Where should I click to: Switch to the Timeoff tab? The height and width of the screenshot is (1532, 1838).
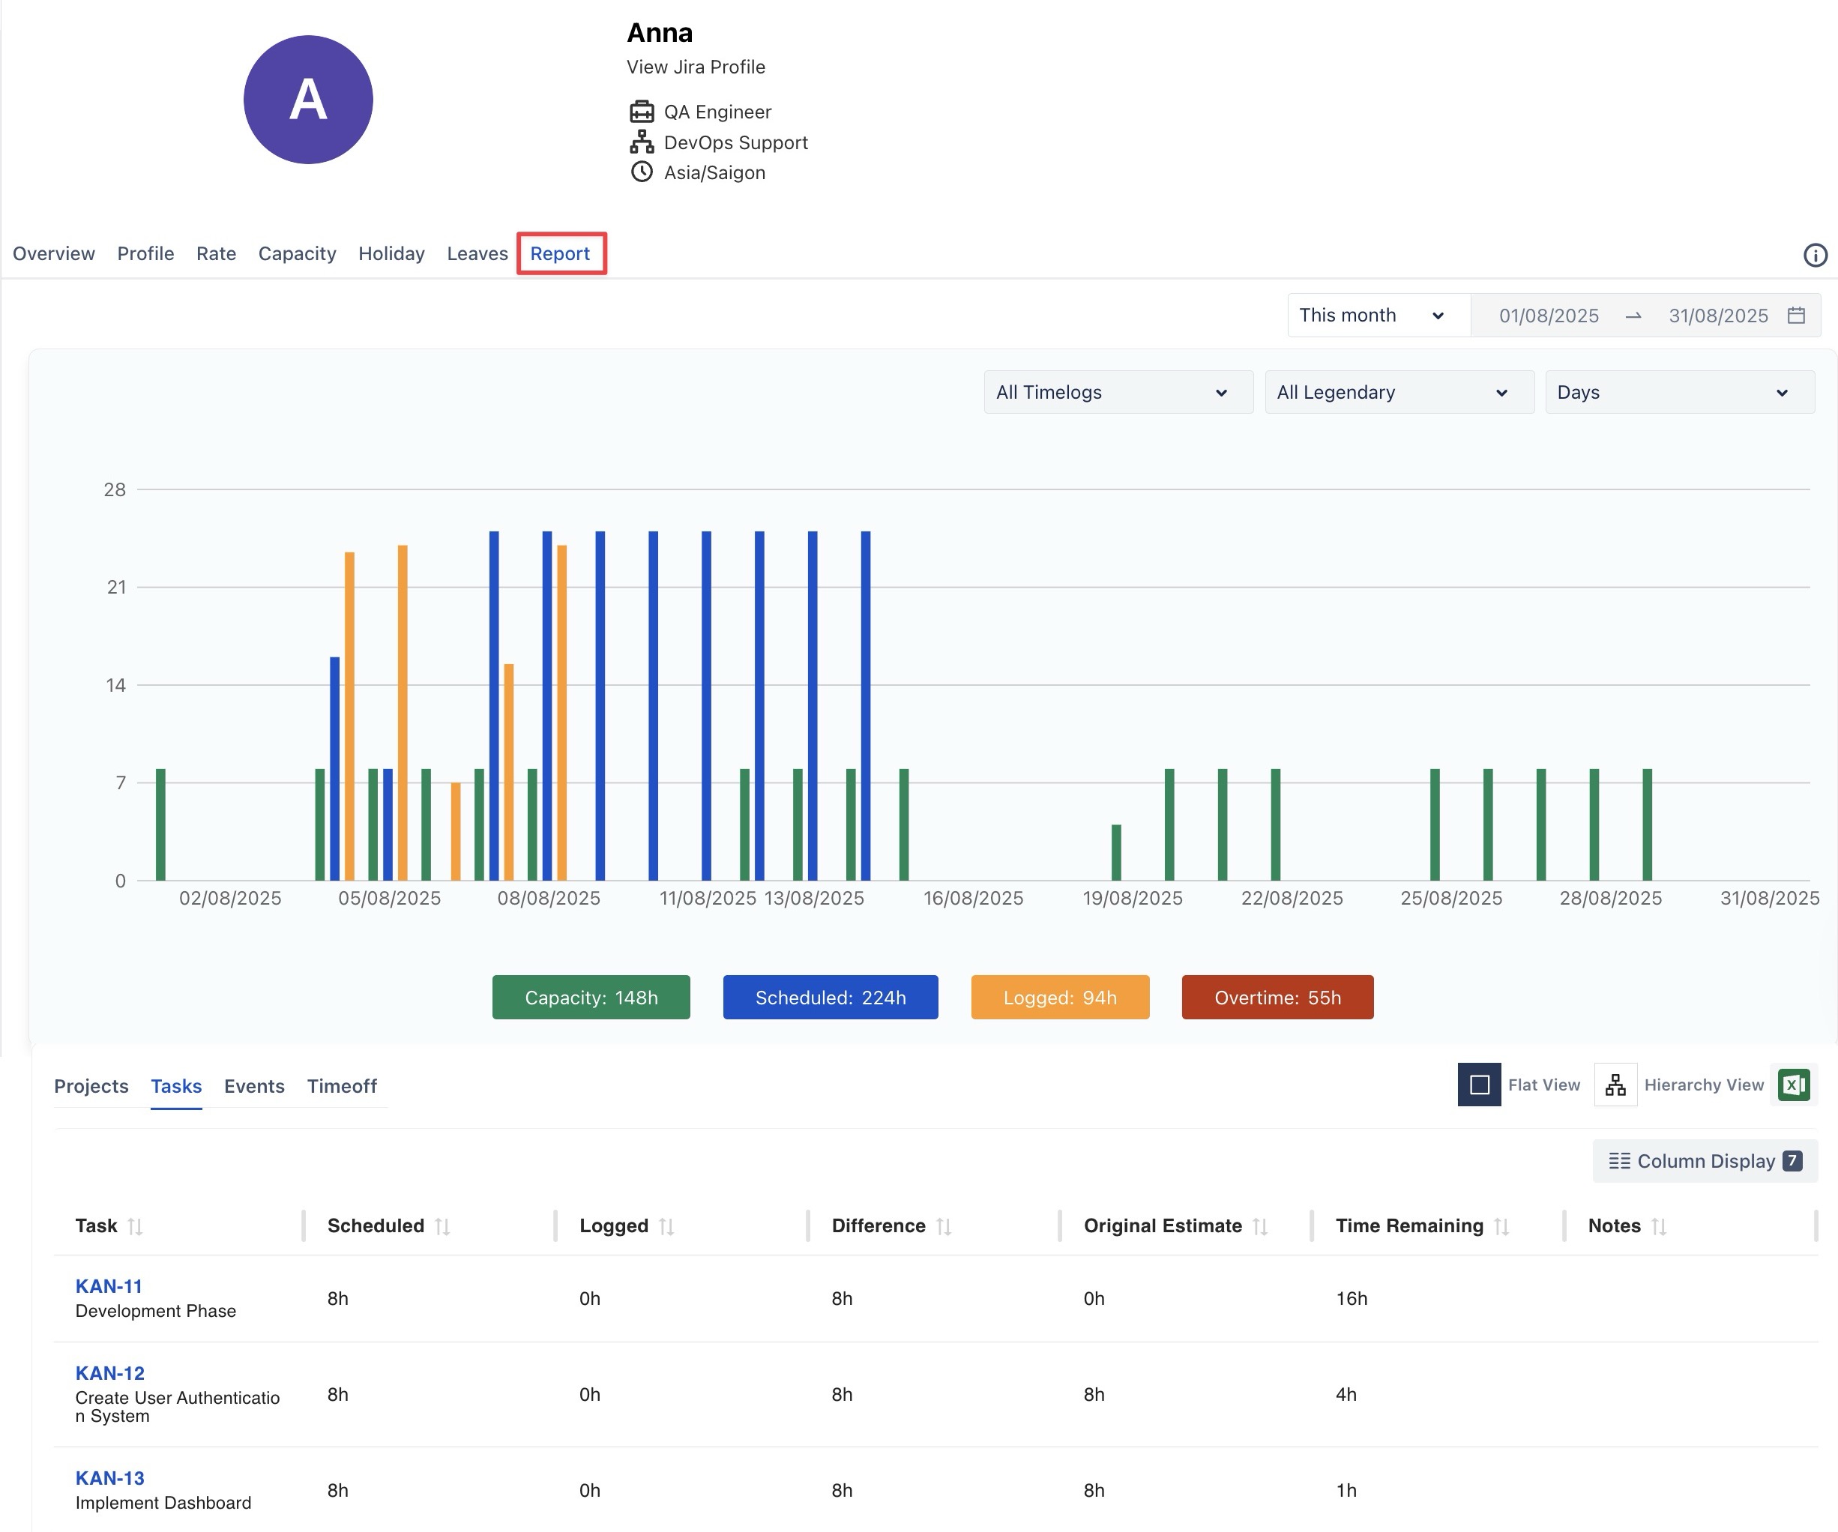[x=341, y=1086]
